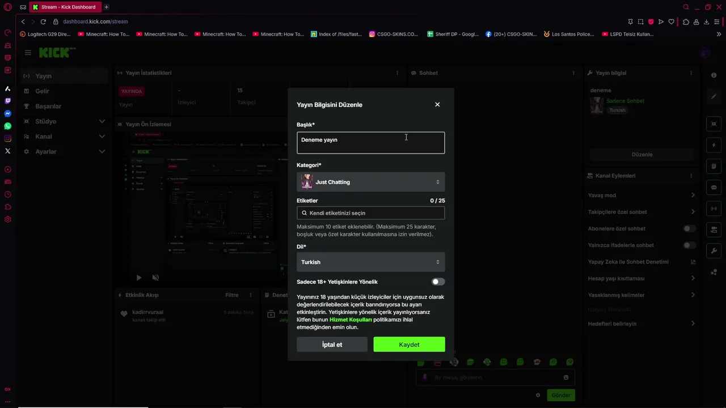Open a new browser tab
The height and width of the screenshot is (408, 726).
[x=106, y=7]
